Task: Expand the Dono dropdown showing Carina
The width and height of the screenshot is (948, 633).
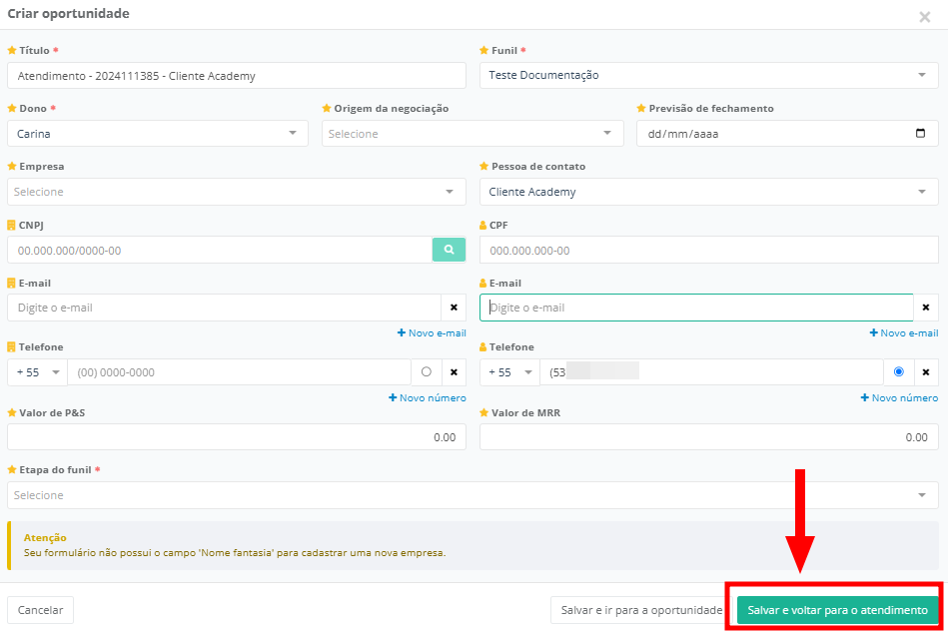Action: pos(158,134)
